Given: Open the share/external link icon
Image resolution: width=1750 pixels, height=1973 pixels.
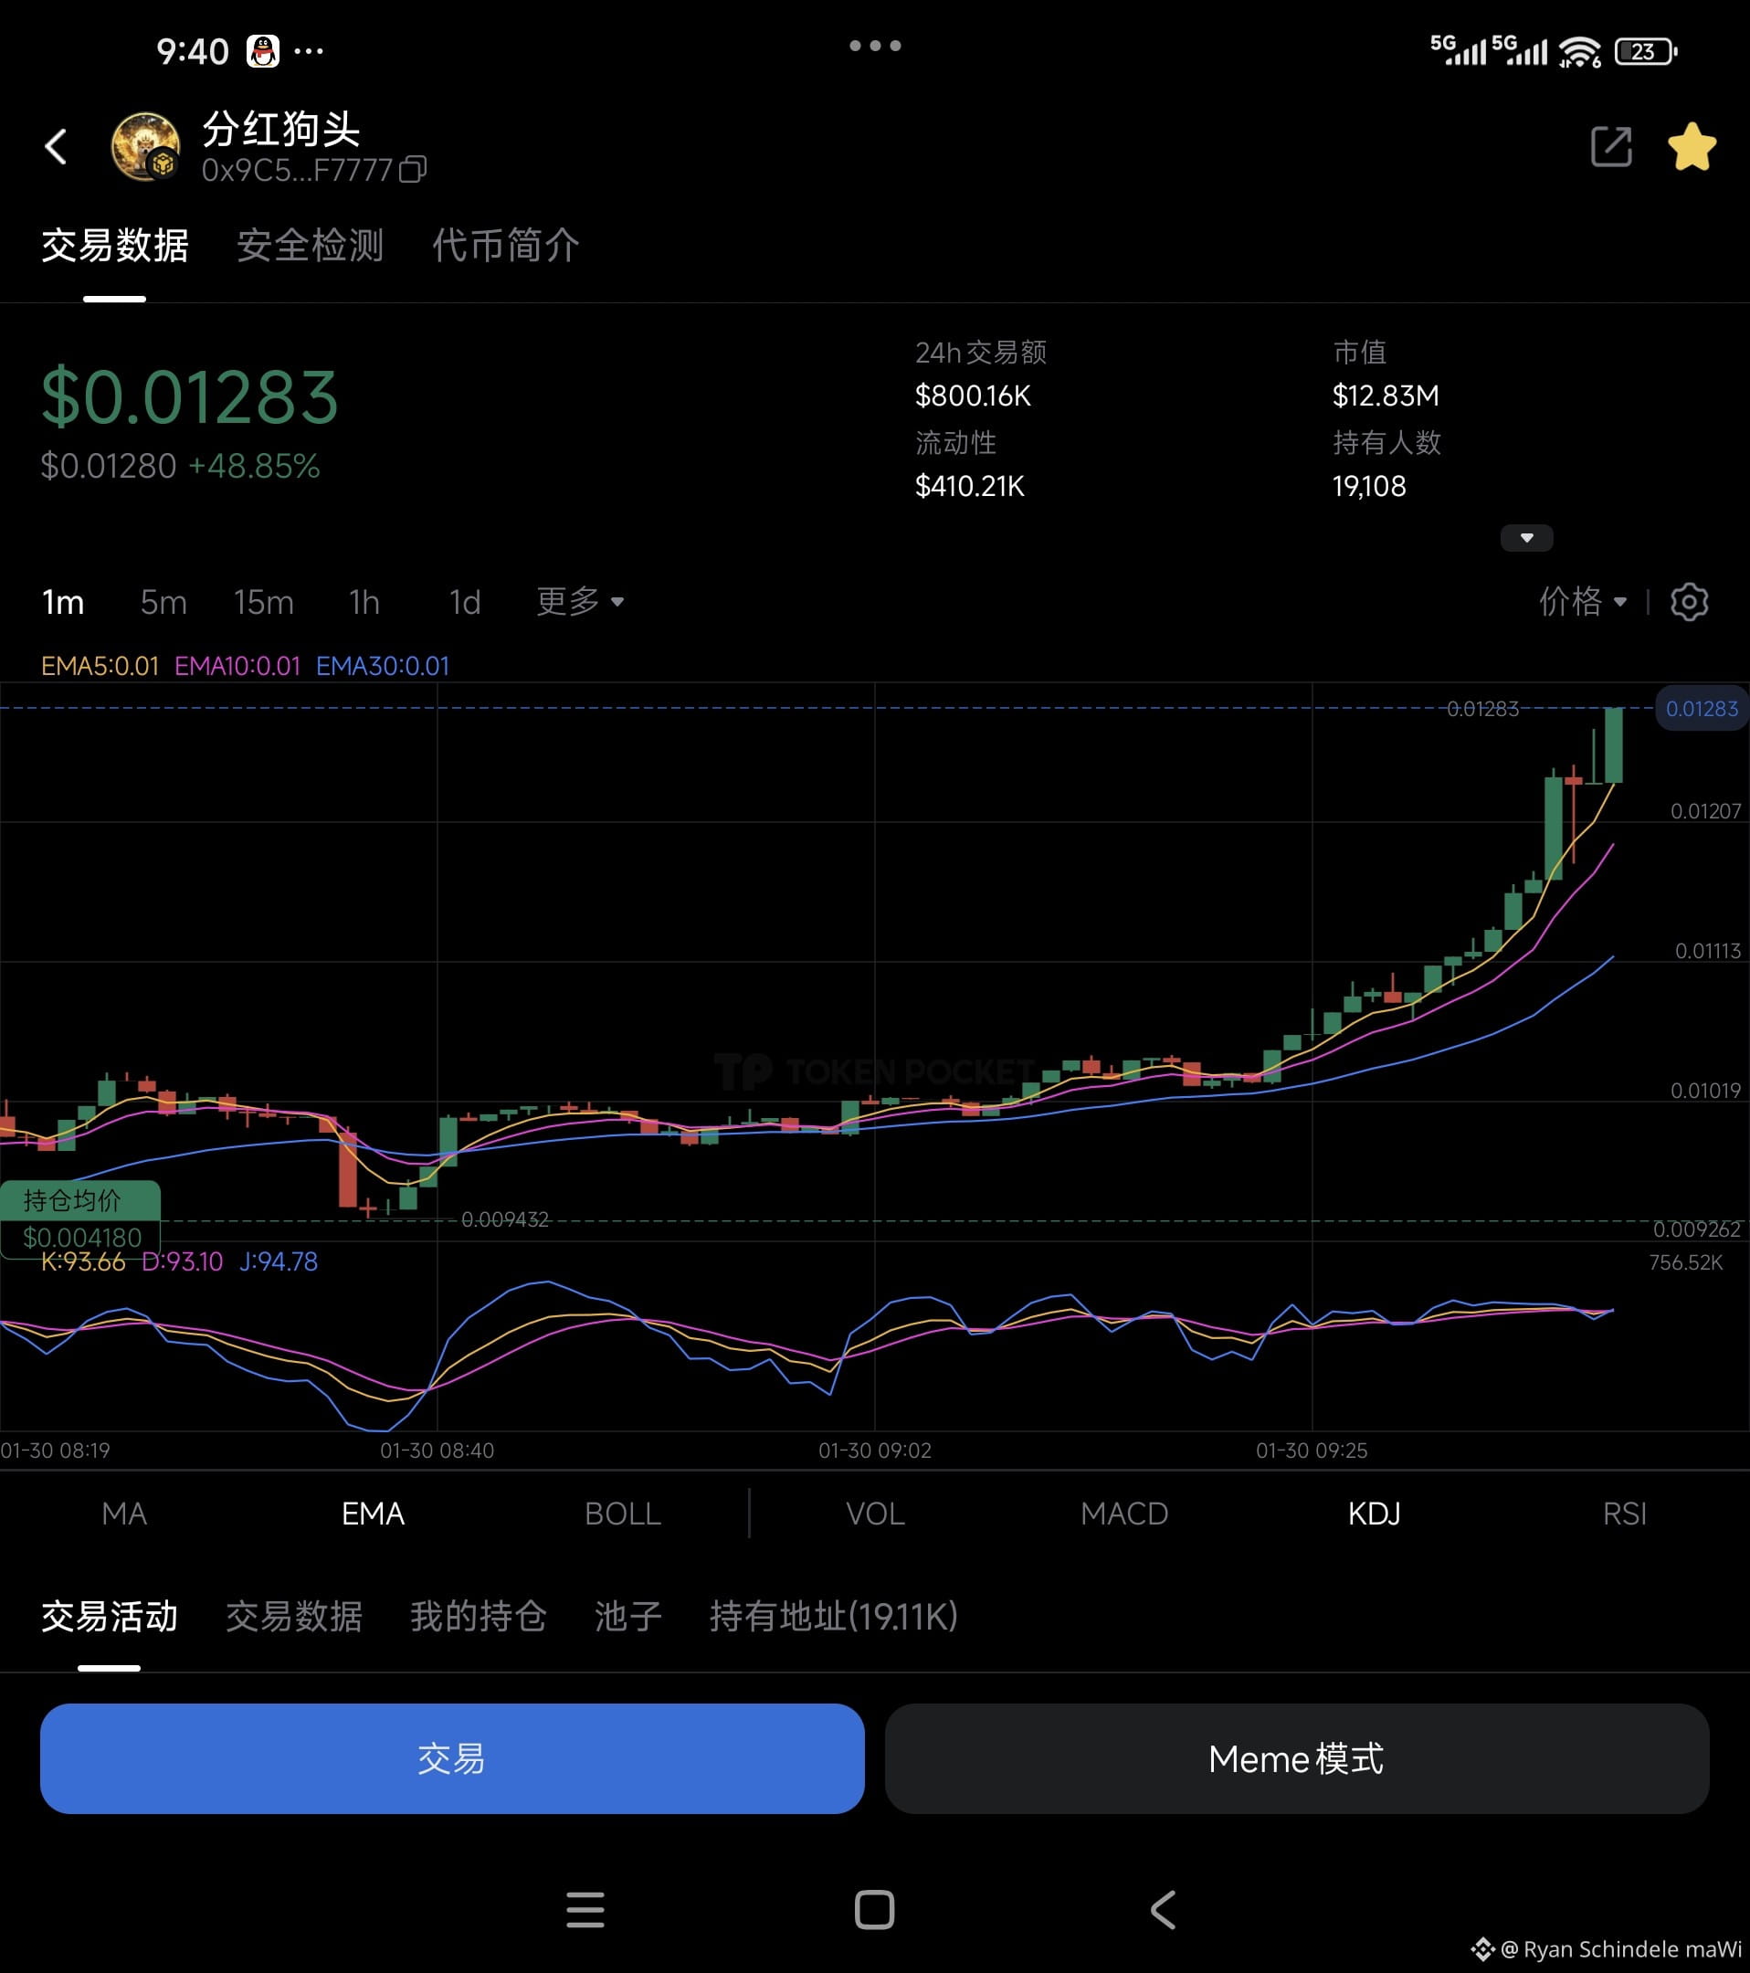Looking at the screenshot, I should tap(1611, 147).
